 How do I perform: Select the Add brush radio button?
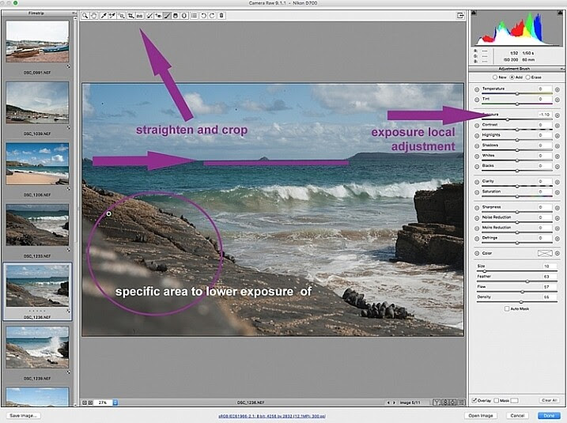pyautogui.click(x=512, y=77)
